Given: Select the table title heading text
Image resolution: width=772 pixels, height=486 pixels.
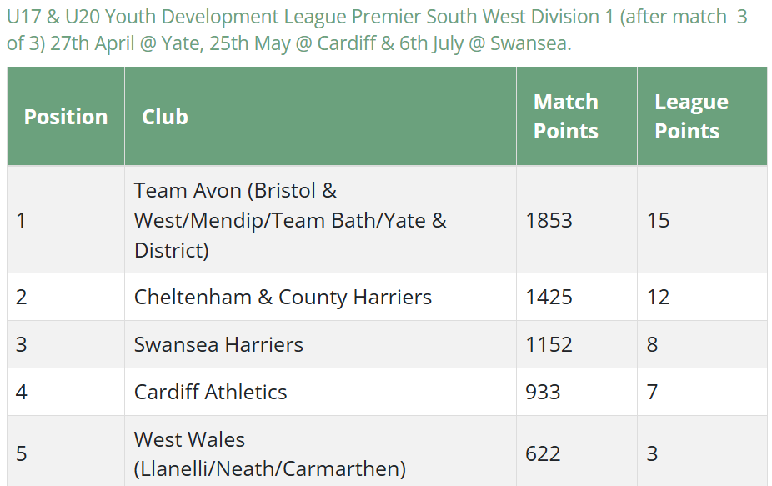Looking at the screenshot, I should point(377,30).
